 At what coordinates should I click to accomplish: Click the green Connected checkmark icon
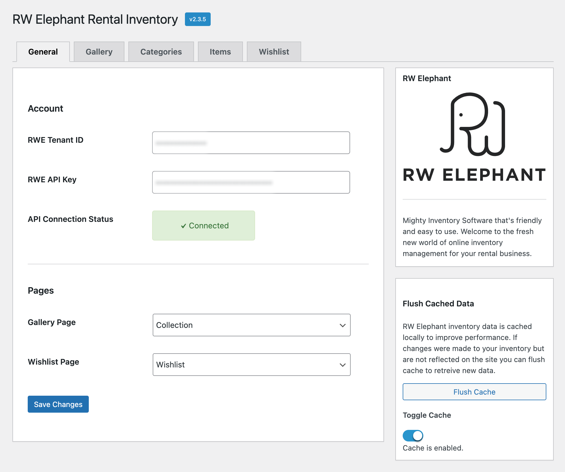184,226
